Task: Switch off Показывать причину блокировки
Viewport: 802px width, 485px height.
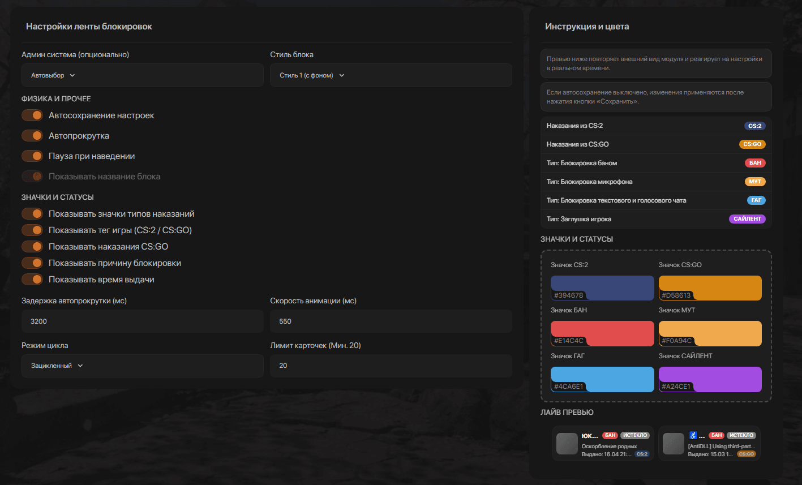Action: [32, 263]
